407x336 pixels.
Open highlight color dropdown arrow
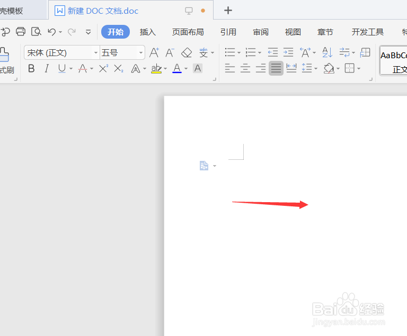[x=165, y=69]
